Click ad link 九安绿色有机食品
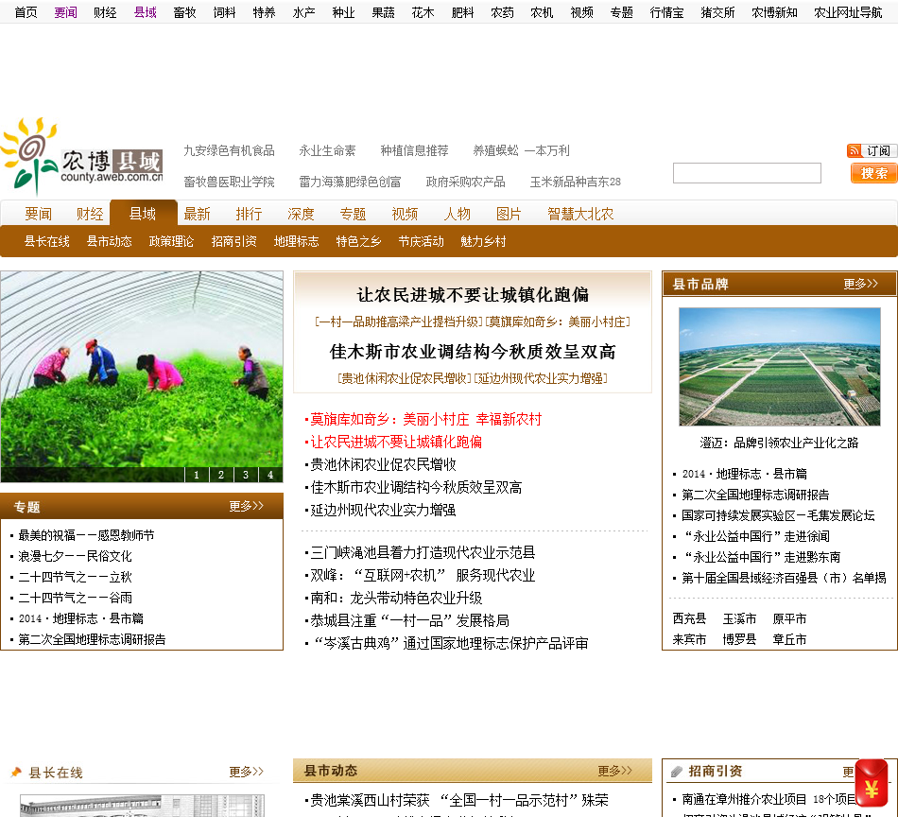This screenshot has height=817, width=898. [x=229, y=150]
